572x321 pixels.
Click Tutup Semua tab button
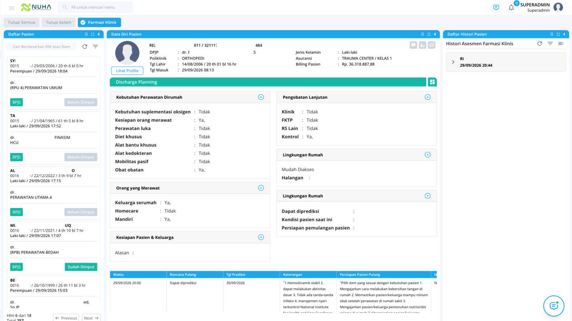click(x=21, y=22)
